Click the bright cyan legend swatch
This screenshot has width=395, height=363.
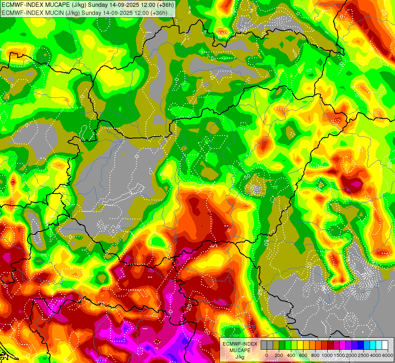point(373,345)
